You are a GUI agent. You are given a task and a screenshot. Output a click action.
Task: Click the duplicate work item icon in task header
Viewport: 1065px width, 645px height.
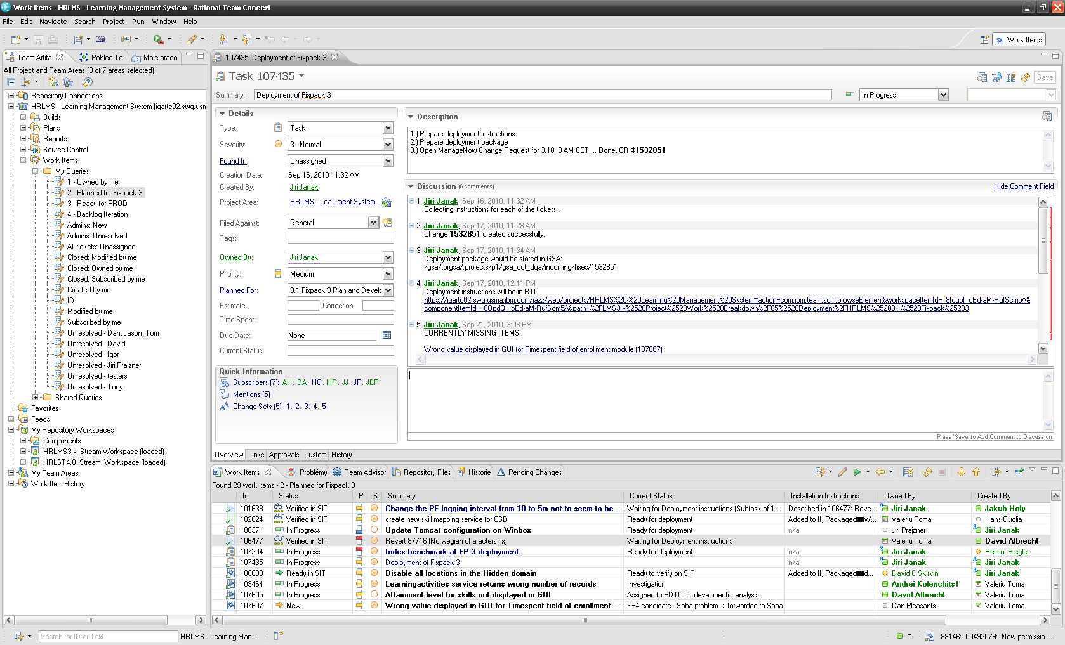[x=1011, y=77]
